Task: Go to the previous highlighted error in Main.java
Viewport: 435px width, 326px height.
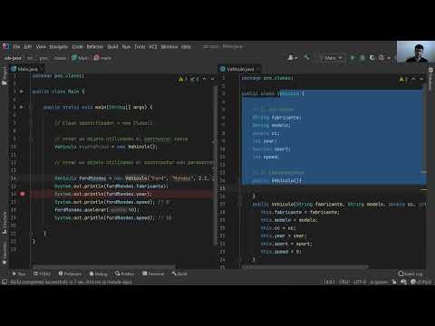Action: point(205,79)
